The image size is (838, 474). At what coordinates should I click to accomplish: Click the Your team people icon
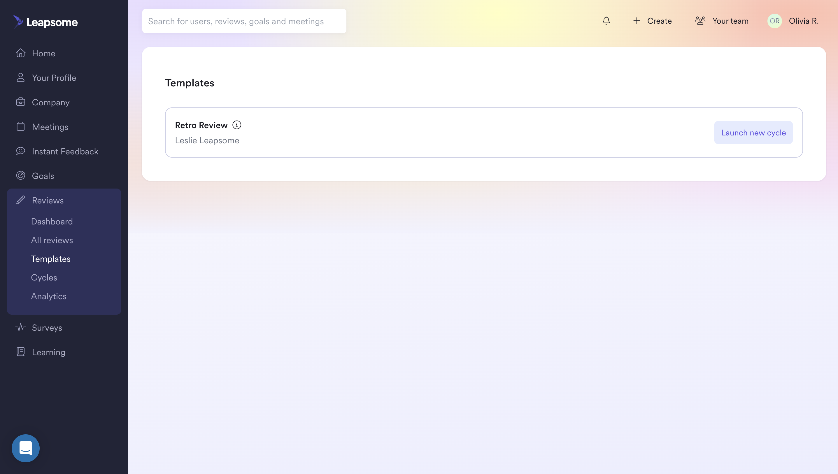coord(700,21)
